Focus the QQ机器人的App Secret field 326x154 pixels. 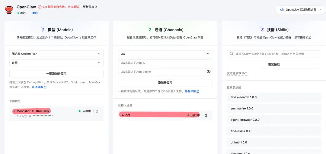pyautogui.click(x=165, y=72)
